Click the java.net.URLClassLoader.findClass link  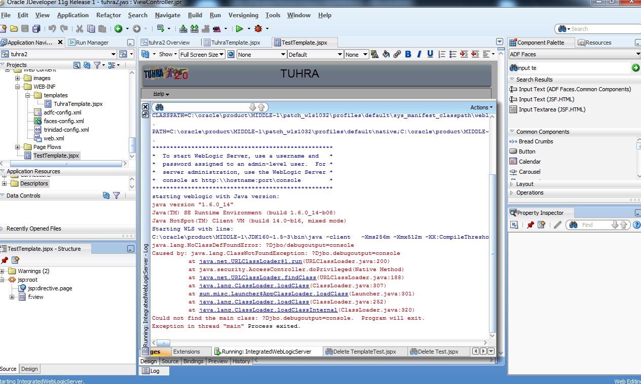pos(258,278)
